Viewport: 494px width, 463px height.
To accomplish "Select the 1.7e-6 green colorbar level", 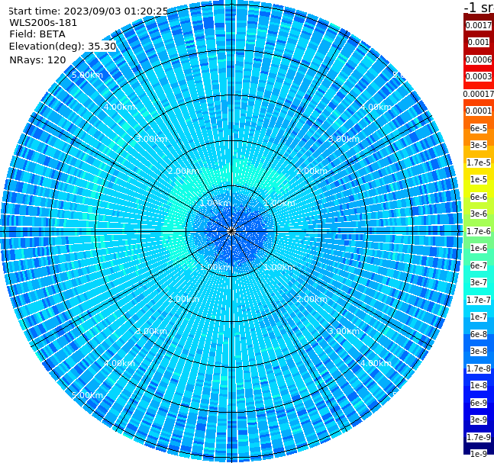I will coord(479,231).
